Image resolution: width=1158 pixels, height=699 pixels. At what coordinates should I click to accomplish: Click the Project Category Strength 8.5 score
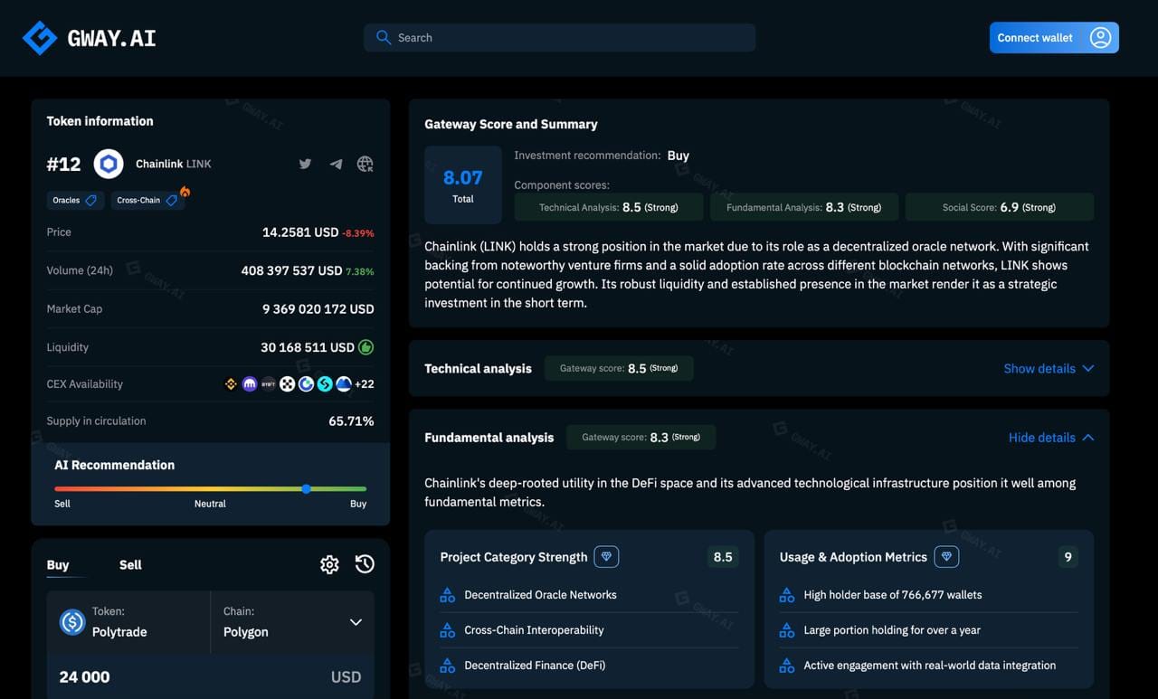(723, 557)
